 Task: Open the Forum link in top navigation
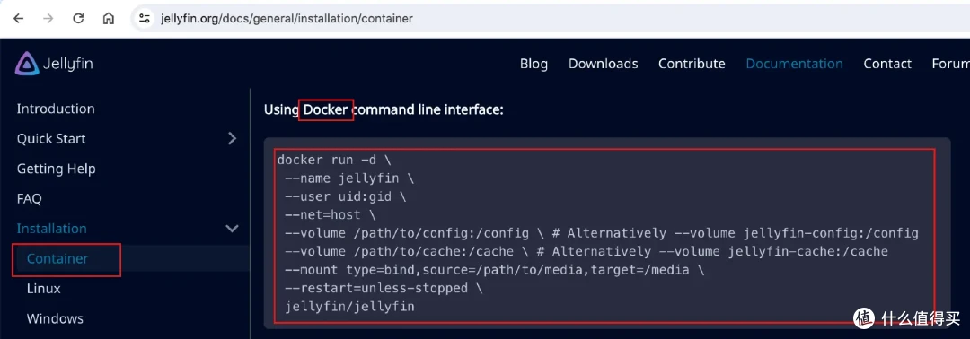coord(951,64)
